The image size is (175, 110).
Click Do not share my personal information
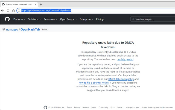click(x=157, y=107)
